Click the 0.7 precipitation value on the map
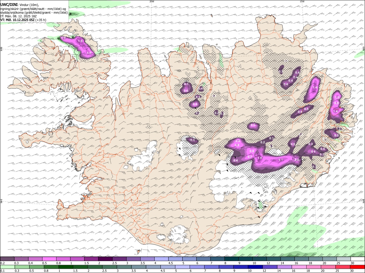365x273 pixels. [250, 157]
